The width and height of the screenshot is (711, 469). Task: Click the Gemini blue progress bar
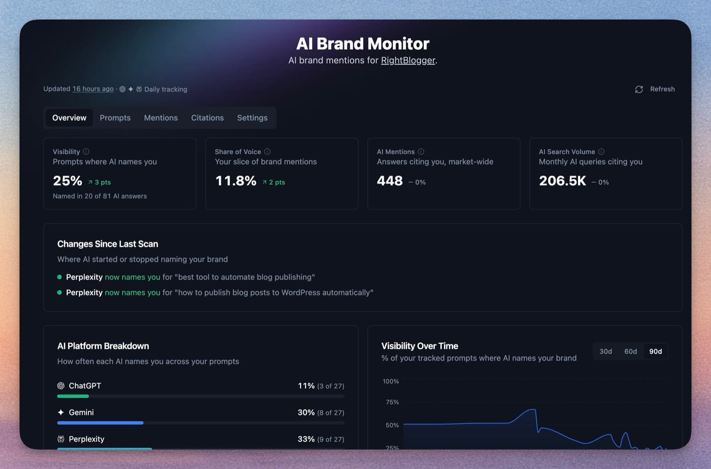click(100, 423)
